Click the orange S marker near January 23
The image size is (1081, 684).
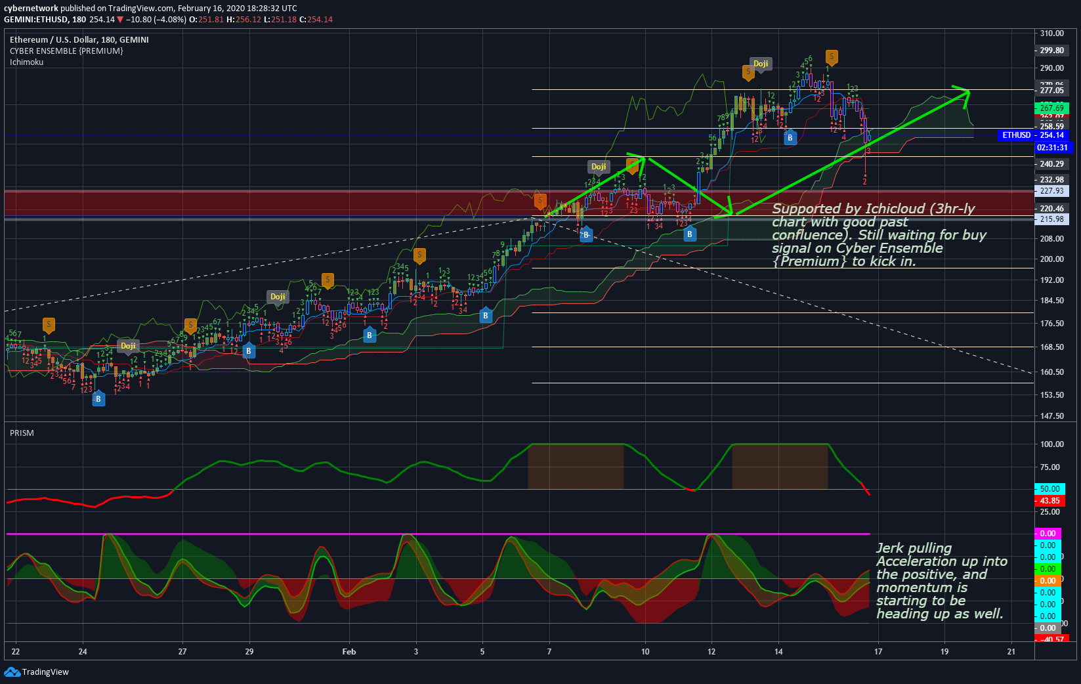point(49,324)
